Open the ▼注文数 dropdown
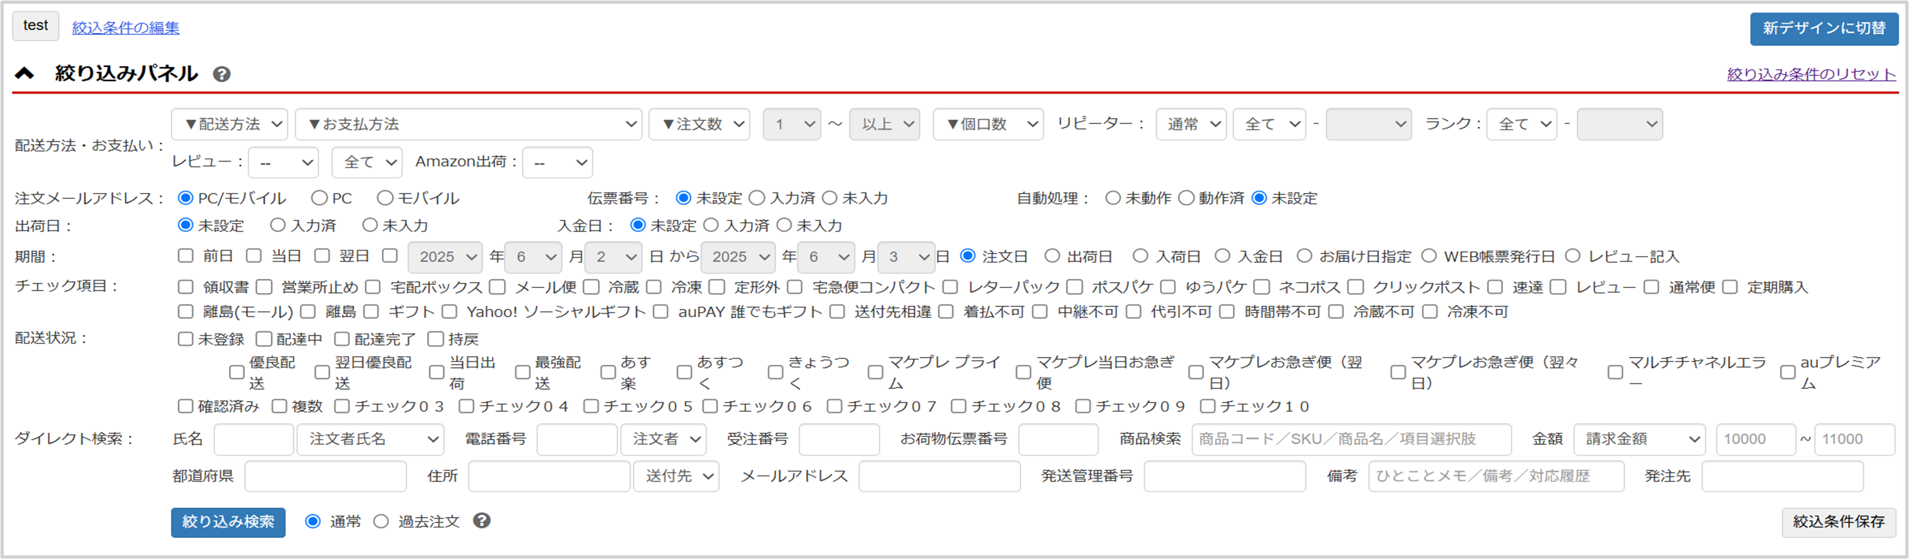1909x559 pixels. (699, 124)
